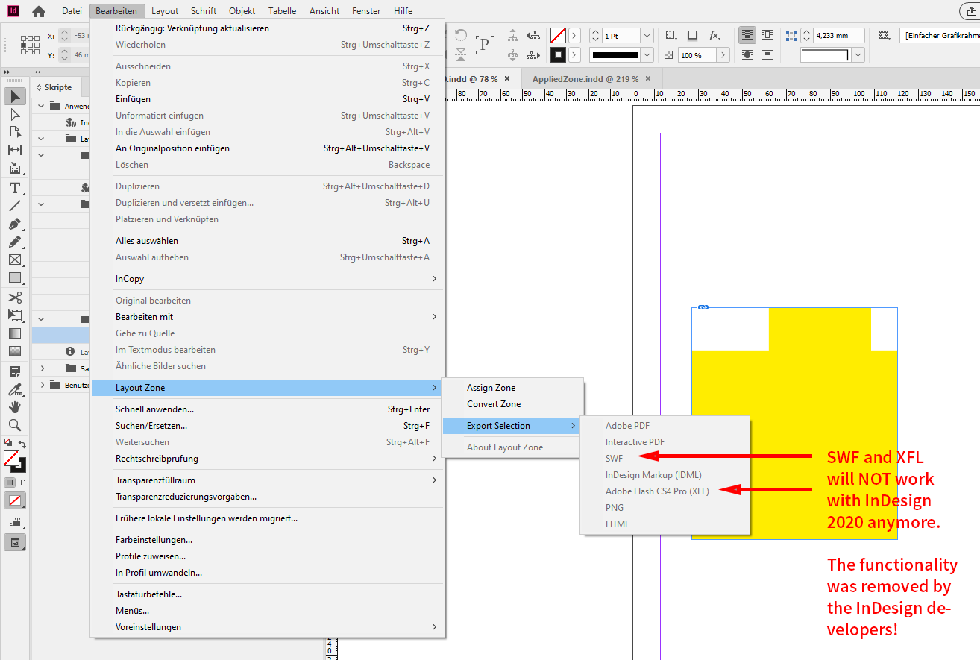
Task: Select the Hand tool
Action: [x=15, y=407]
